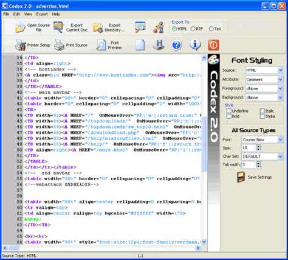The width and height of the screenshot is (288, 260).
Task: Click the Codex logo icon in title bar
Action: pyautogui.click(x=5, y=6)
